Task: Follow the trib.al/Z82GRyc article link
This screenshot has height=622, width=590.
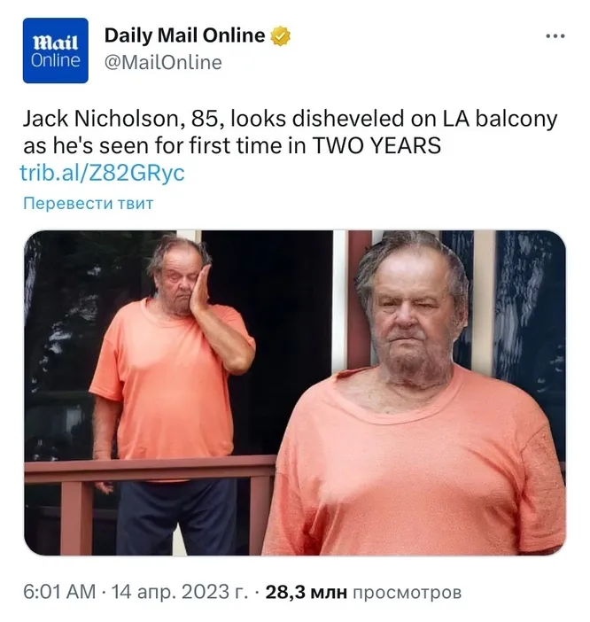Action: point(102,173)
